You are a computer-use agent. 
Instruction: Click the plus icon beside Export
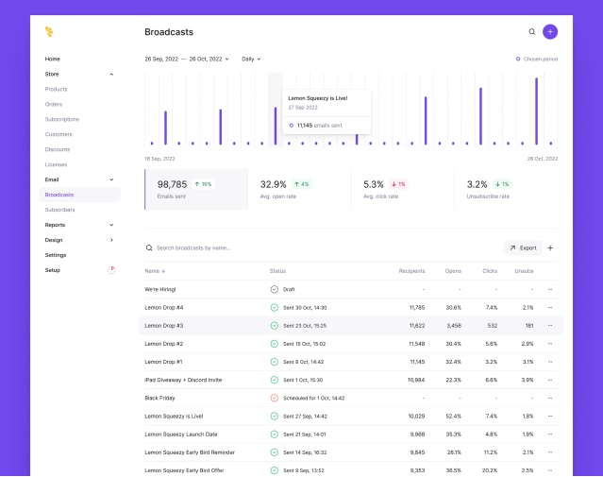pyautogui.click(x=550, y=248)
